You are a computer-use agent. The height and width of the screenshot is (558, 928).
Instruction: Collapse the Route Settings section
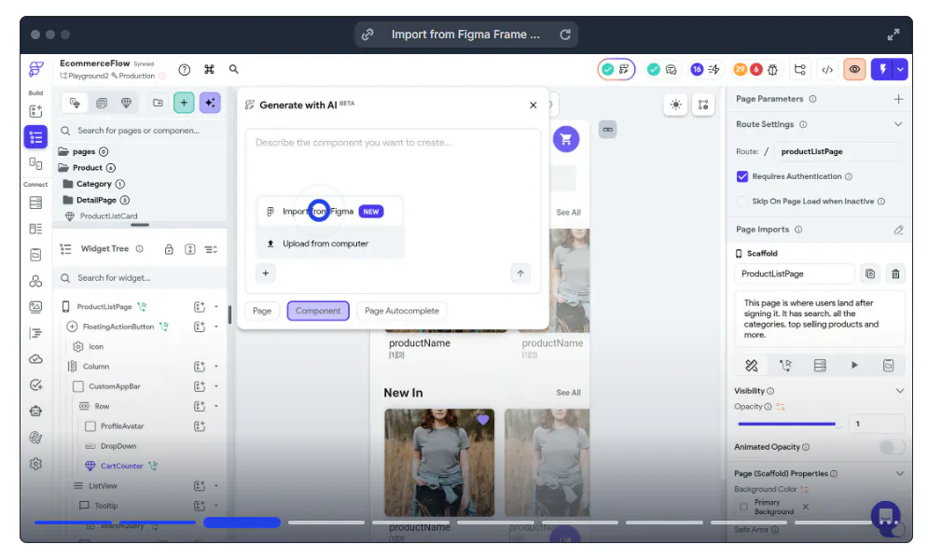898,124
